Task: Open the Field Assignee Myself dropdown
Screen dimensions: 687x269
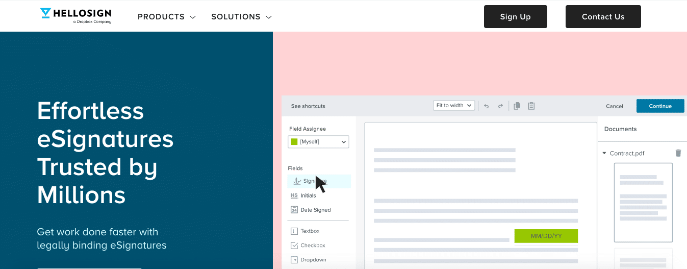Action: [x=318, y=141]
